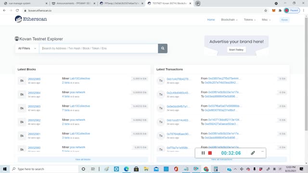Click the address search input field

coord(99,48)
